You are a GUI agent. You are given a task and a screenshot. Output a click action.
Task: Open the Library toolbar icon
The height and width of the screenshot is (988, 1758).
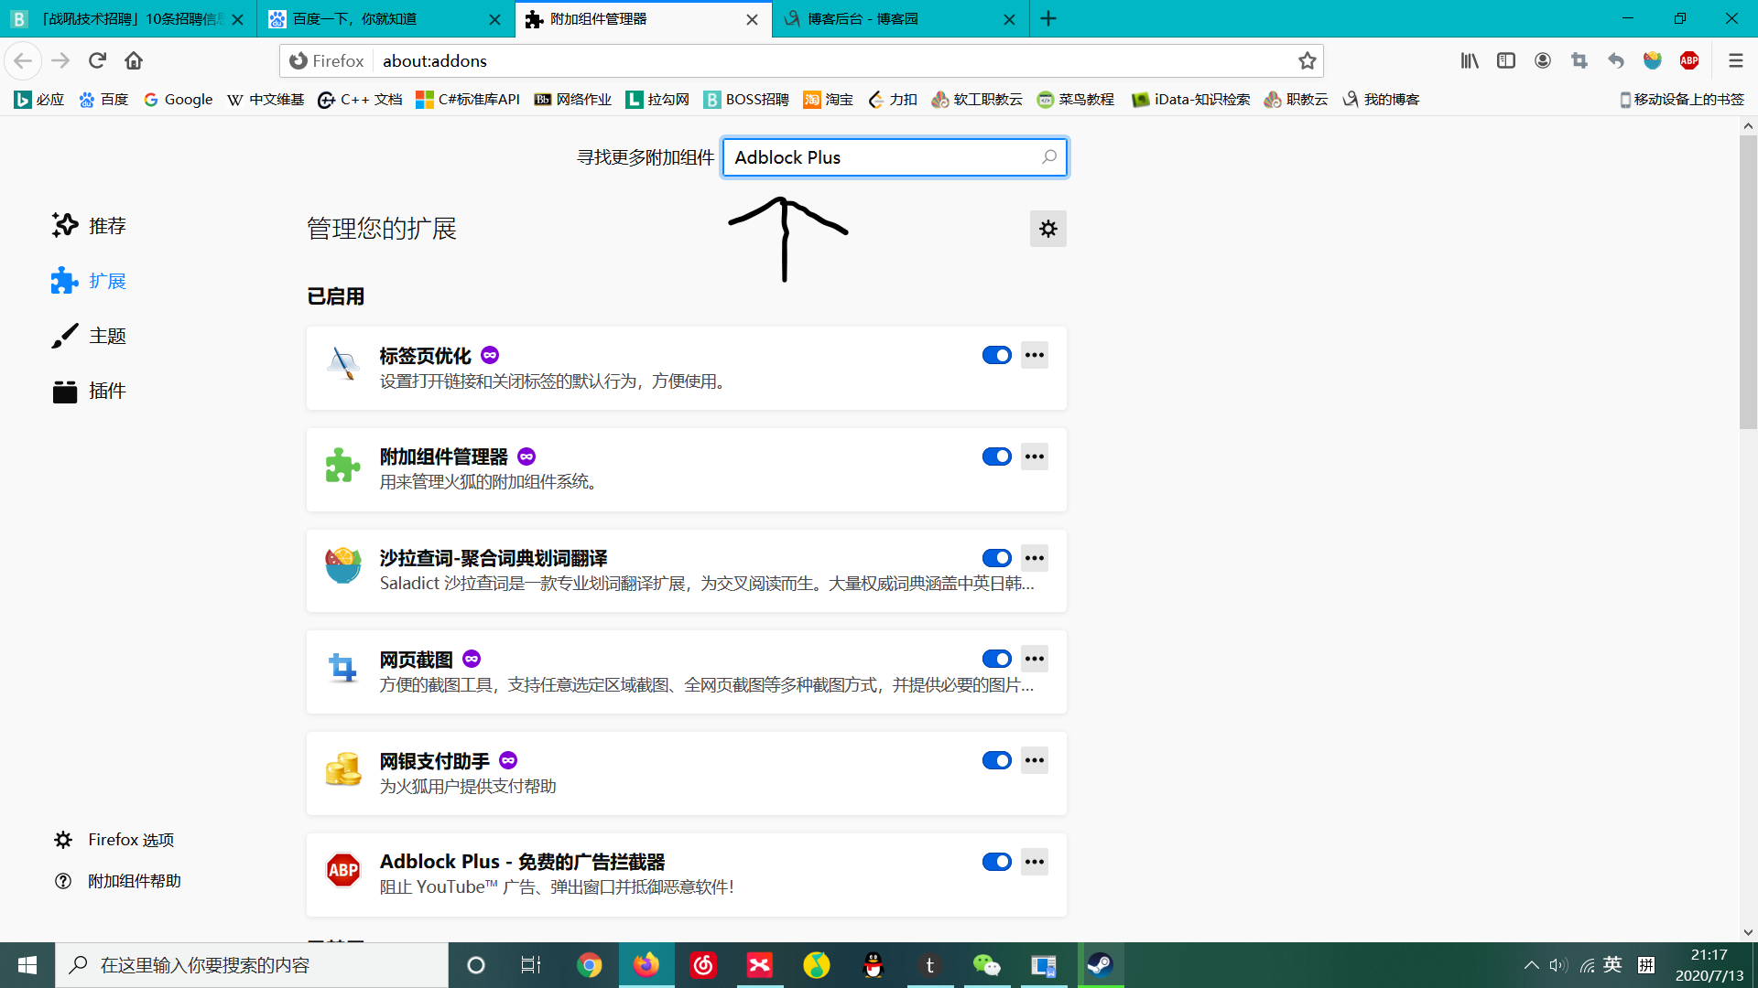tap(1470, 60)
